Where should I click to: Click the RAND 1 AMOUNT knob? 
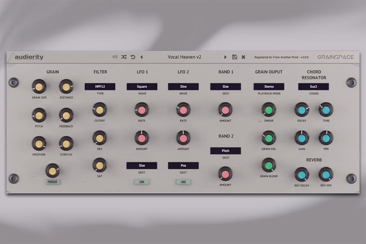point(225,110)
